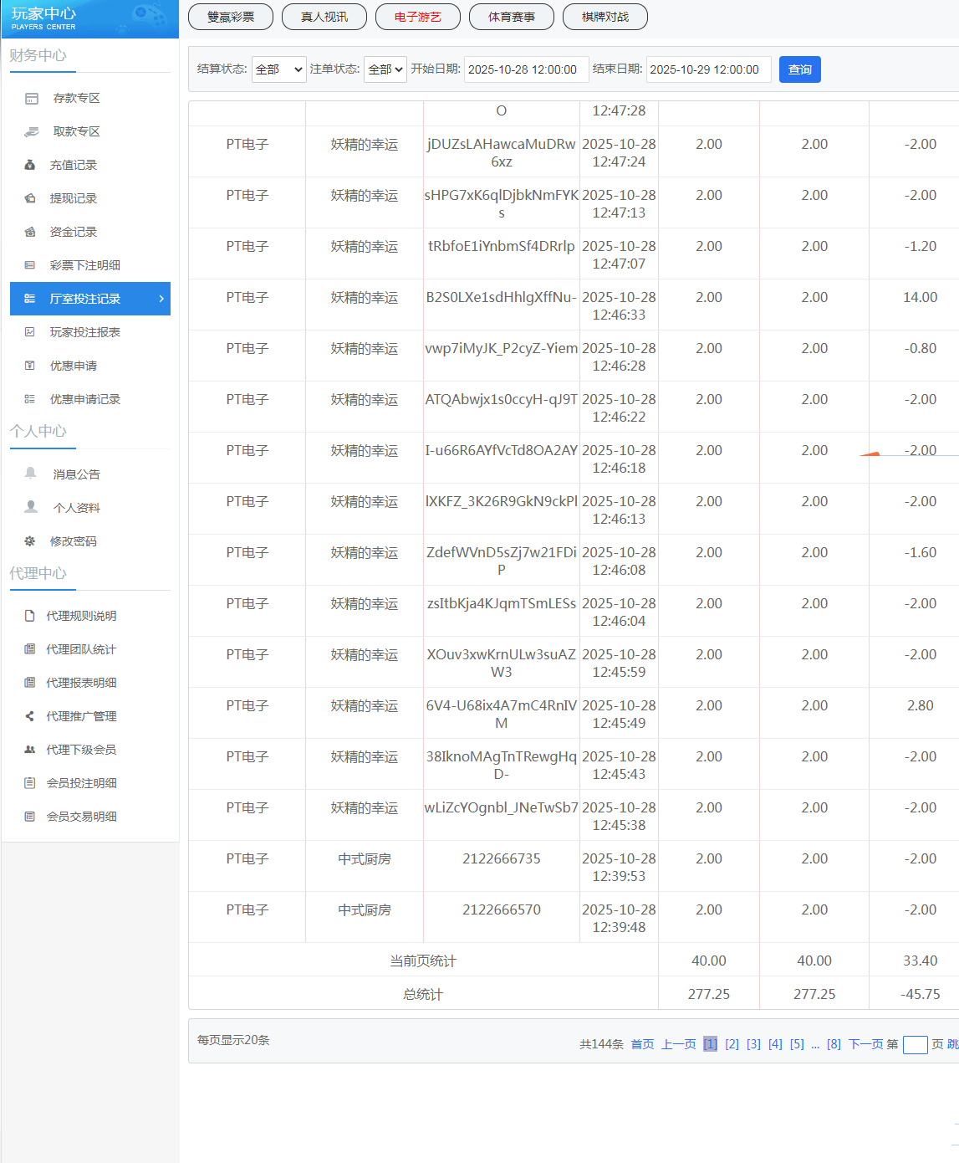Click the 开始日期 start date field
959x1163 pixels.
pyautogui.click(x=524, y=69)
